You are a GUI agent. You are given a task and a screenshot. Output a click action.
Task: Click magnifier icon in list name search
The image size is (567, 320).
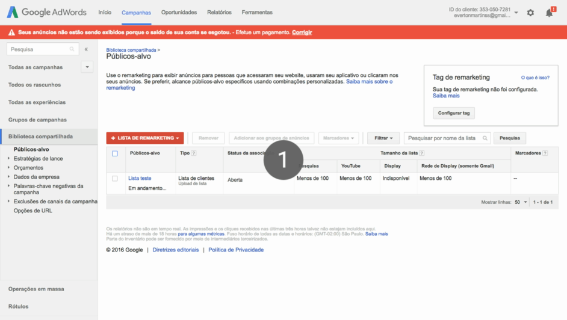(x=485, y=138)
